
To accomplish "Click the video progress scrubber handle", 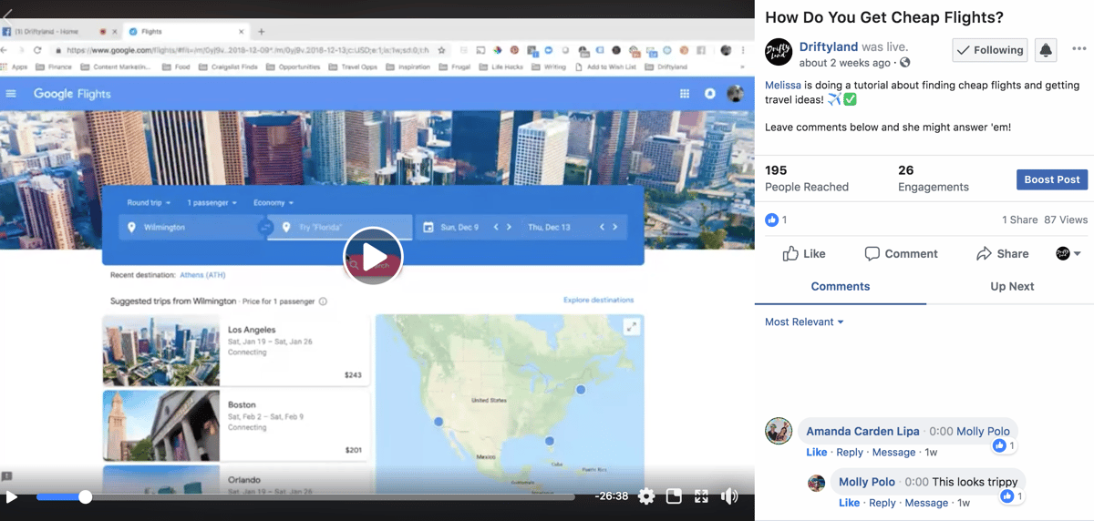I will pyautogui.click(x=85, y=497).
